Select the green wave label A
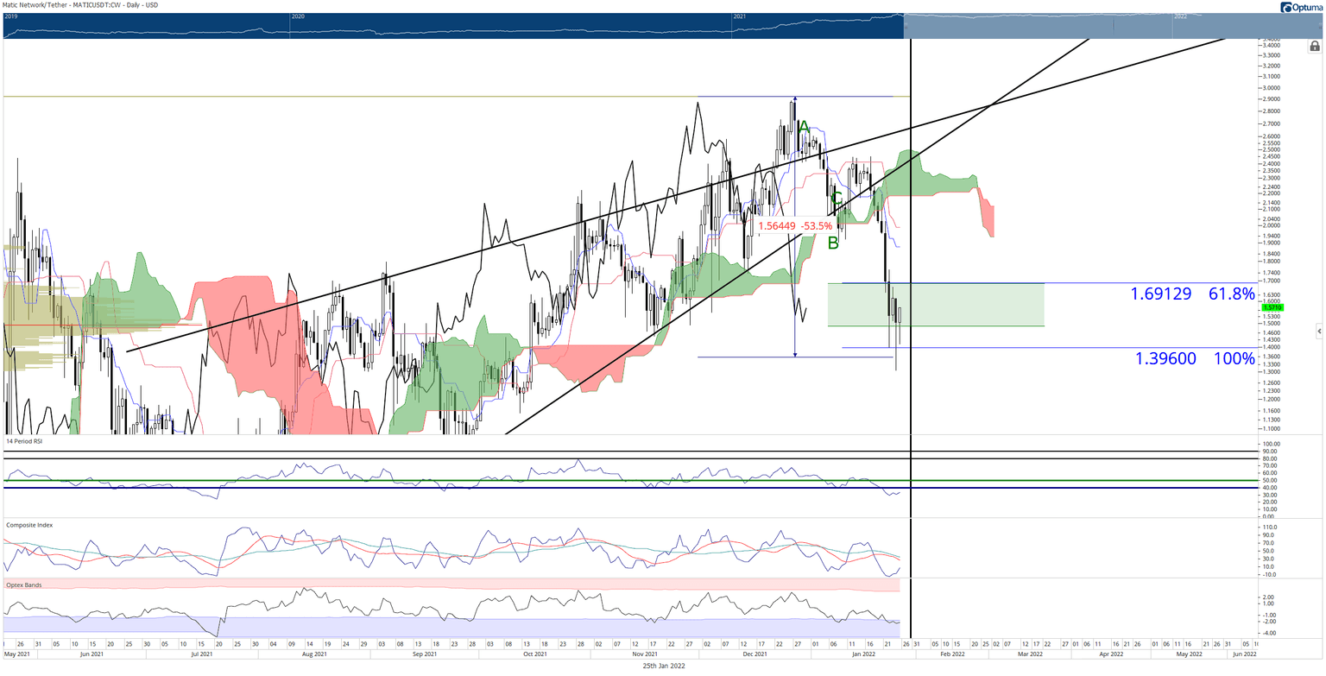This screenshot has height=676, width=1326. tap(804, 128)
